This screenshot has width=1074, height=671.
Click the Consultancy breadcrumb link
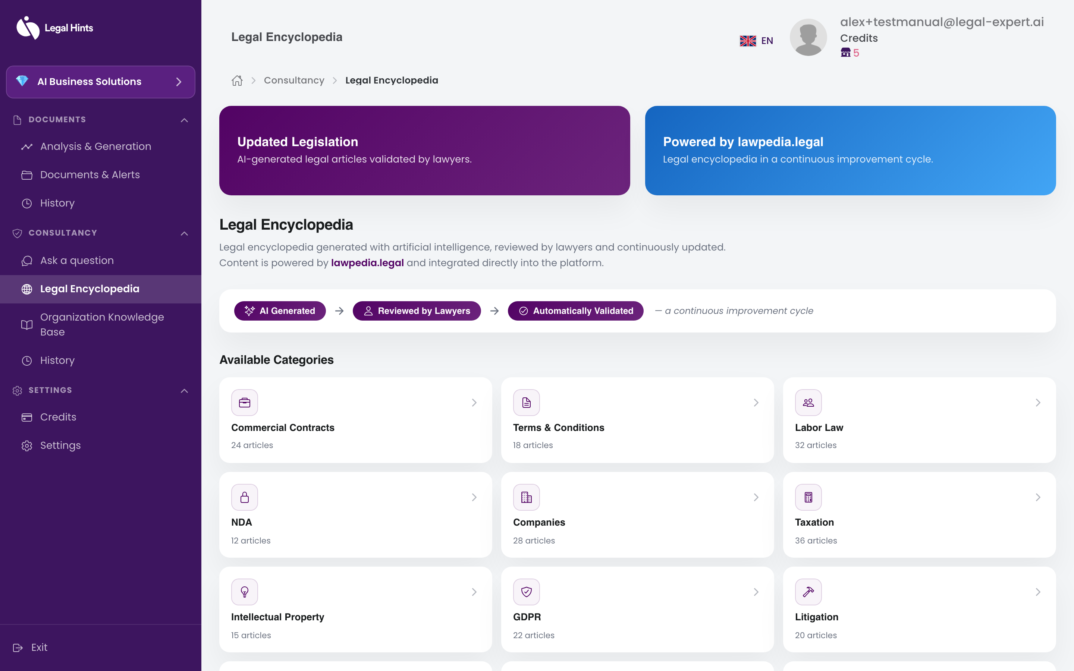coord(294,80)
